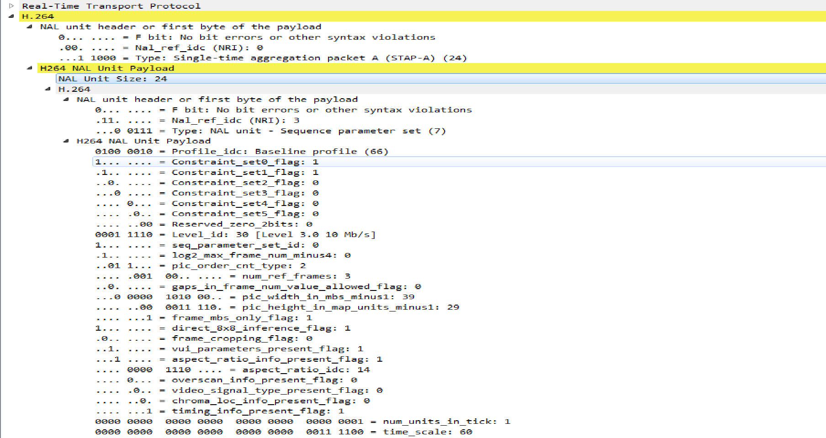The height and width of the screenshot is (438, 826).
Task: Select the Constraint_set2_flag: 0 row
Action: pos(207,183)
